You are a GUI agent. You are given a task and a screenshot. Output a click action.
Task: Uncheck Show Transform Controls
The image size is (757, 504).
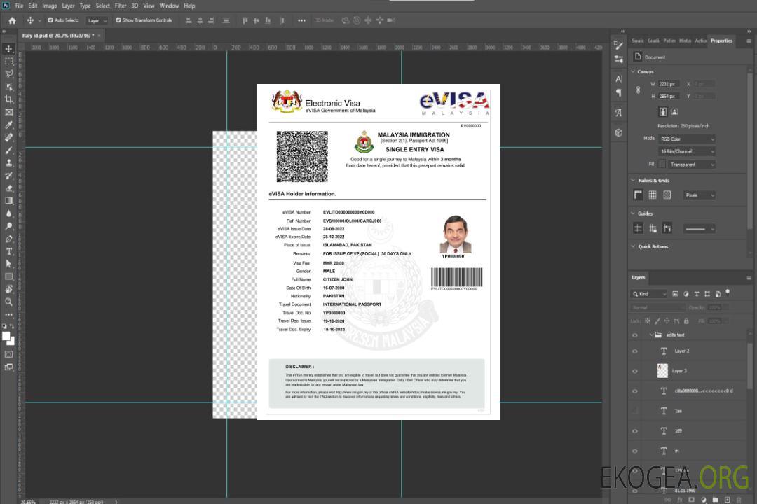pyautogui.click(x=118, y=20)
